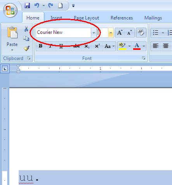
Task: Open the undo history dropdown arrow
Action: [43, 6]
